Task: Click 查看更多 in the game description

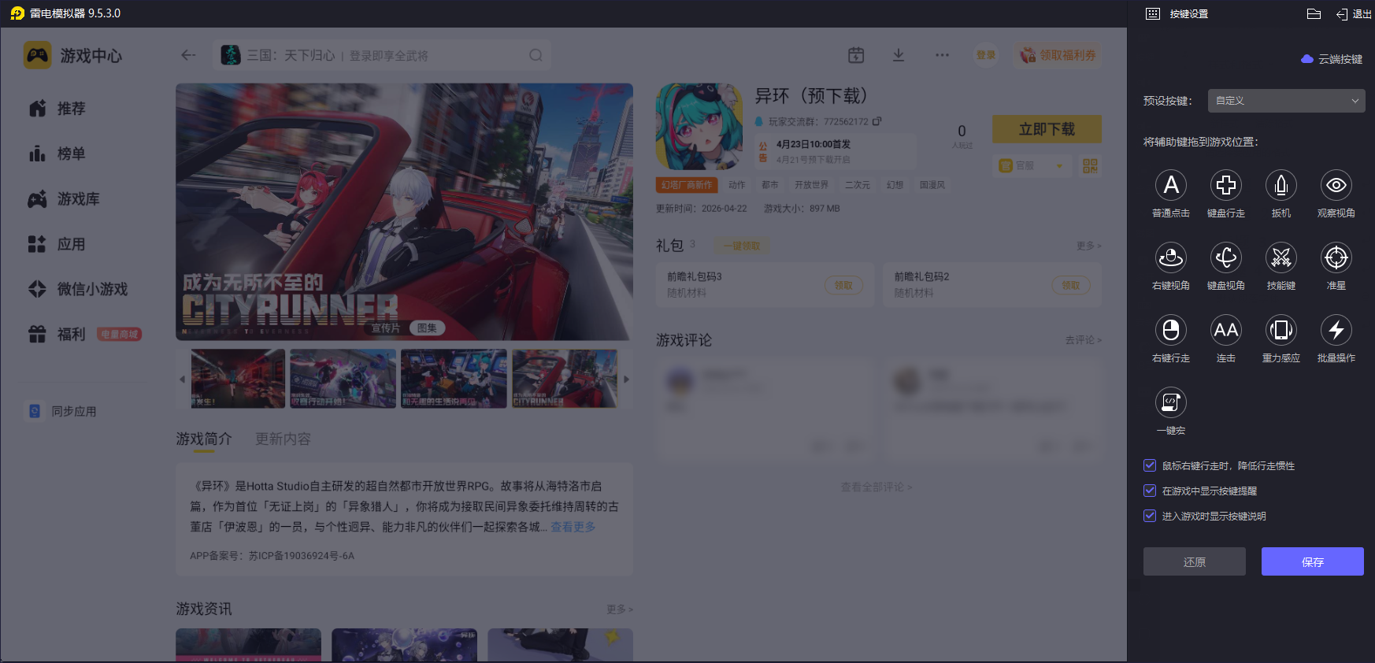Action: click(573, 527)
